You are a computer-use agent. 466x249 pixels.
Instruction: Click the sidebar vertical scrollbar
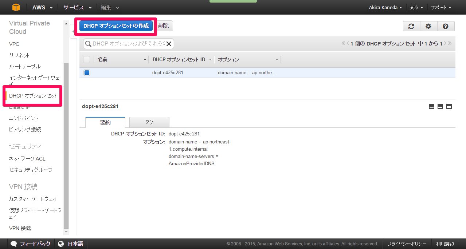[66, 146]
